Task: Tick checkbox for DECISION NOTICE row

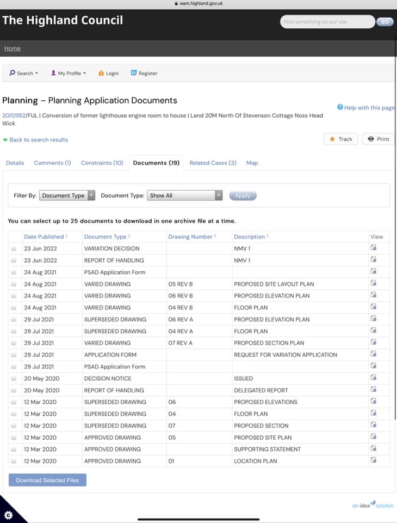Action: (14, 379)
